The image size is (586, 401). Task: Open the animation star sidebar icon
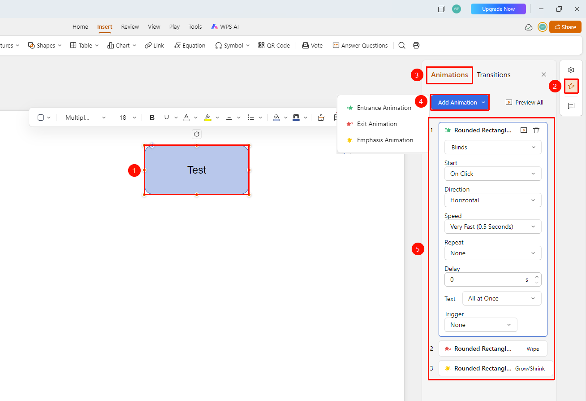(x=571, y=86)
